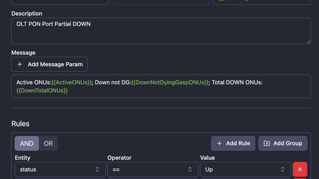Image resolution: width=319 pixels, height=179 pixels.
Task: Click the plus icon beside Add Rule
Action: pos(220,143)
